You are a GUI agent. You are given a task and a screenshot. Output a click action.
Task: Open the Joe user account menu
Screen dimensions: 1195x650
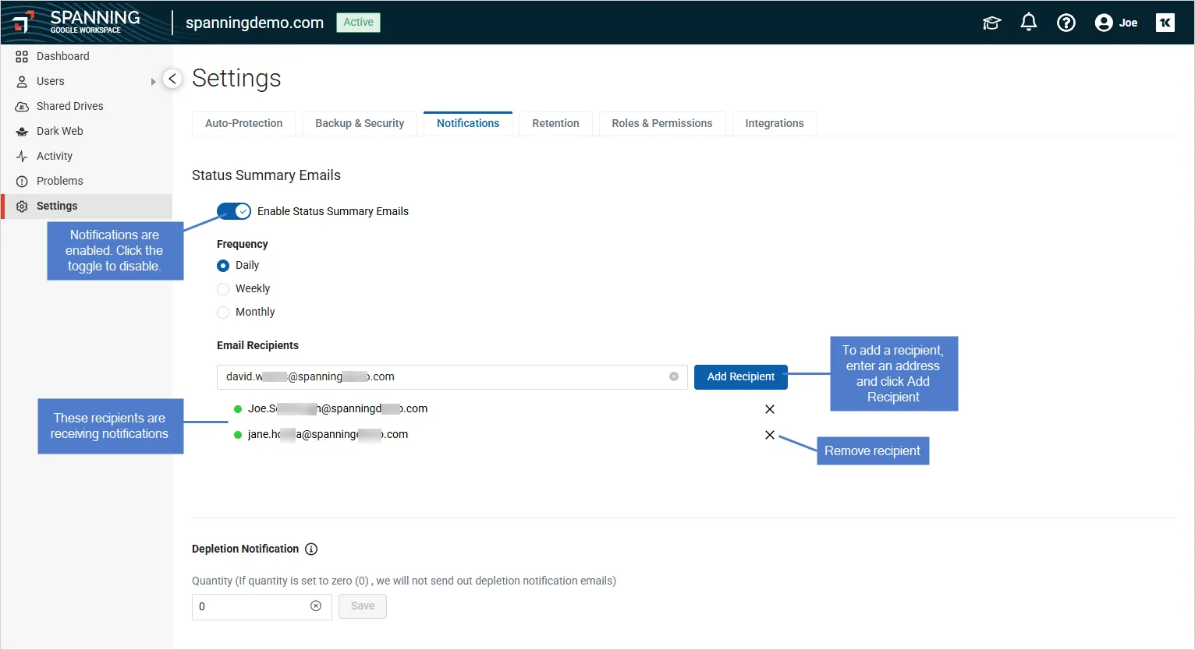(1116, 23)
